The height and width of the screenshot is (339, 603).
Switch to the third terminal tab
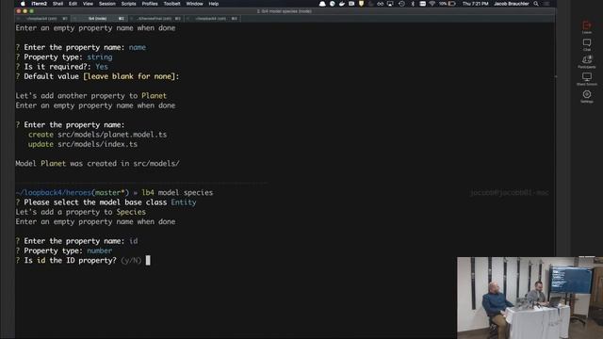[x=155, y=19]
